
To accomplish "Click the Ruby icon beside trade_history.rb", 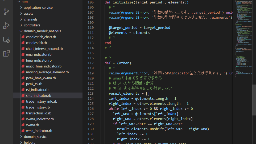I will (23, 107).
